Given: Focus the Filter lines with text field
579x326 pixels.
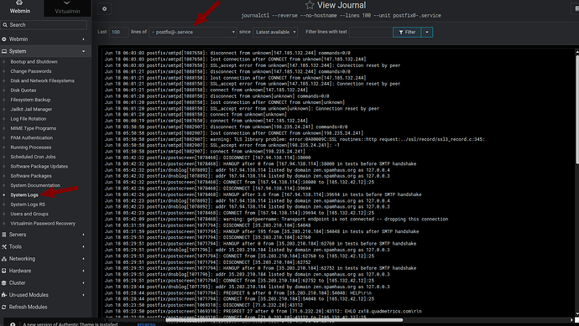Looking at the screenshot, I should (371, 32).
